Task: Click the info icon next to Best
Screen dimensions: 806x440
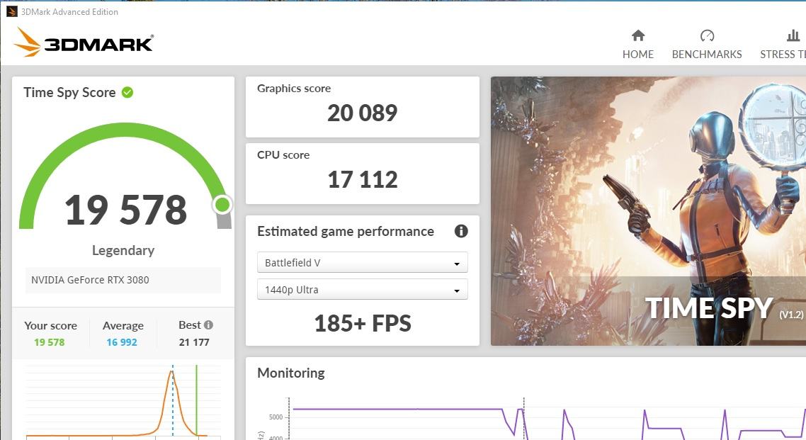Action: [208, 325]
